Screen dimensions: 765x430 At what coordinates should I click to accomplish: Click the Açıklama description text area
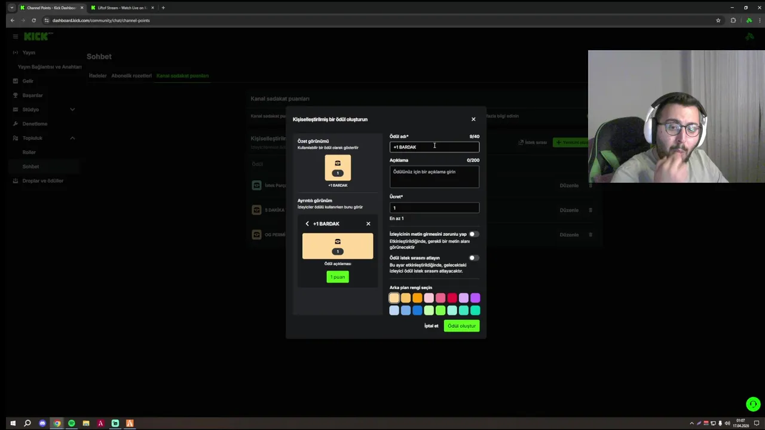point(434,177)
